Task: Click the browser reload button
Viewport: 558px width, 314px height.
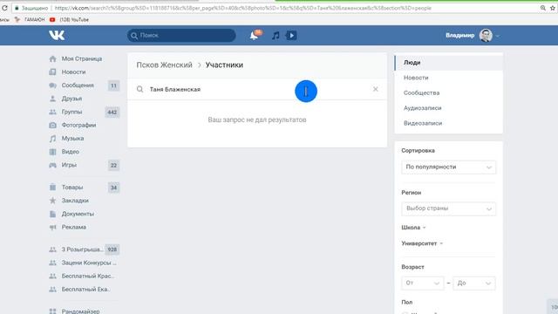Action: tap(4, 8)
